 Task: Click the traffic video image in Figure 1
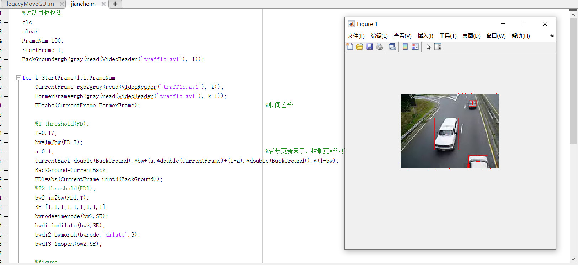click(449, 131)
